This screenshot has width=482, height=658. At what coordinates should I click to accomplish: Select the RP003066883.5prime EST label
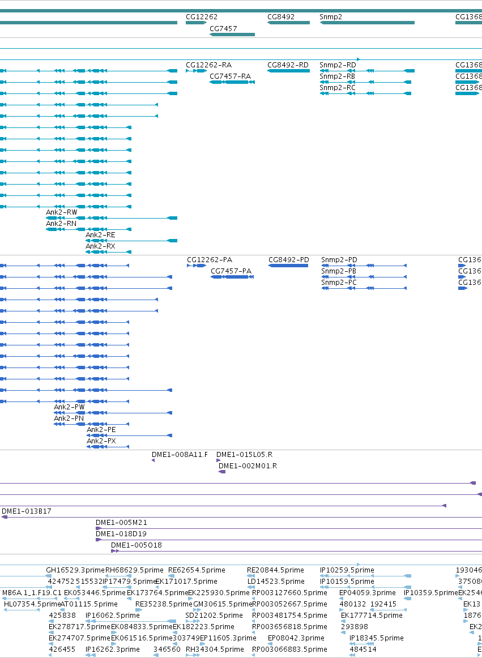(289, 650)
